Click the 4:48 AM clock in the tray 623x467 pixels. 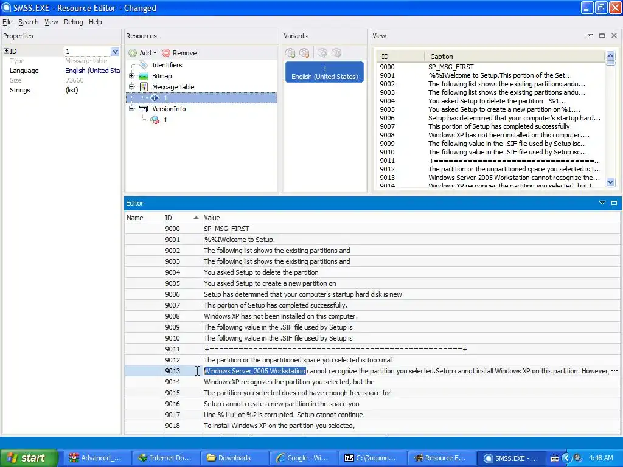pos(600,458)
